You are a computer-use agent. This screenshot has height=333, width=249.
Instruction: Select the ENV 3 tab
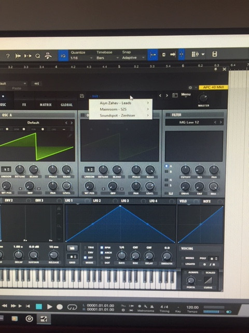click(x=39, y=200)
